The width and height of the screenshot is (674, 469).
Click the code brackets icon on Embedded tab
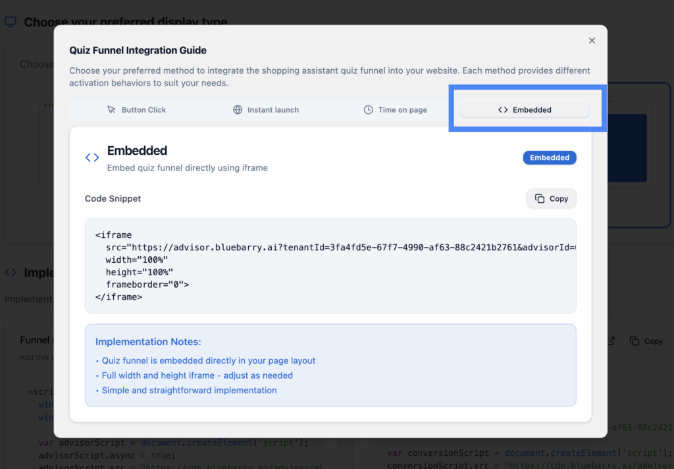click(x=502, y=109)
